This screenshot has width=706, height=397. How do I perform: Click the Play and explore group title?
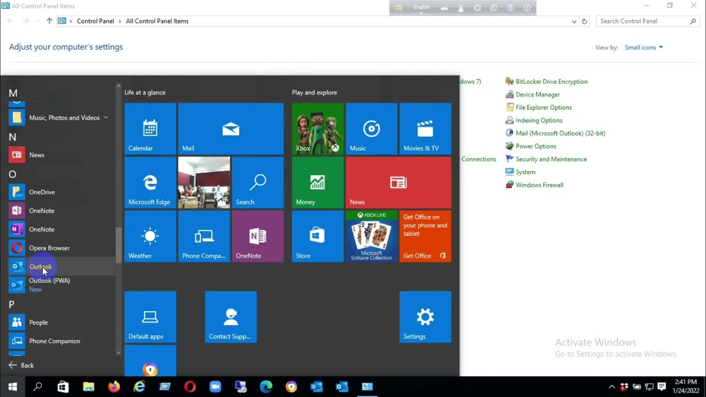click(314, 93)
